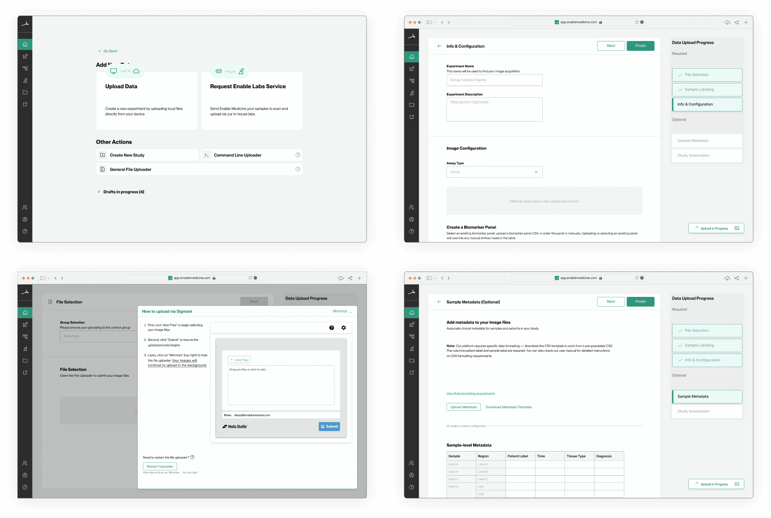Go back using the arrow beside Sample Metadata (Optional)
The width and height of the screenshot is (771, 518).
pos(439,302)
